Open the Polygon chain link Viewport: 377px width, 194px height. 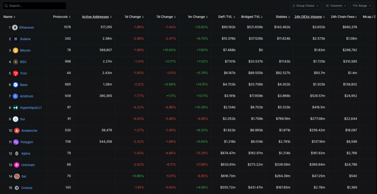[27, 142]
